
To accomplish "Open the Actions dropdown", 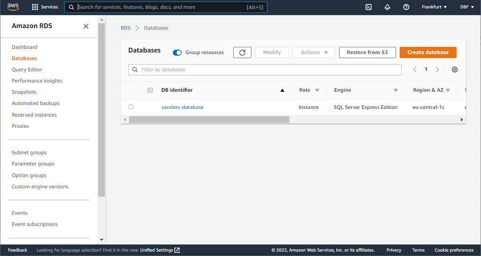I will pos(314,52).
